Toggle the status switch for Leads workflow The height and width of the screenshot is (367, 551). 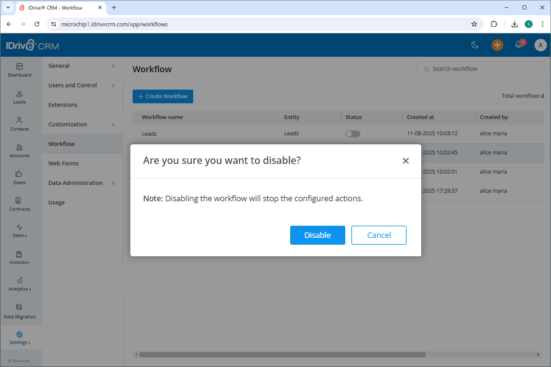click(352, 133)
